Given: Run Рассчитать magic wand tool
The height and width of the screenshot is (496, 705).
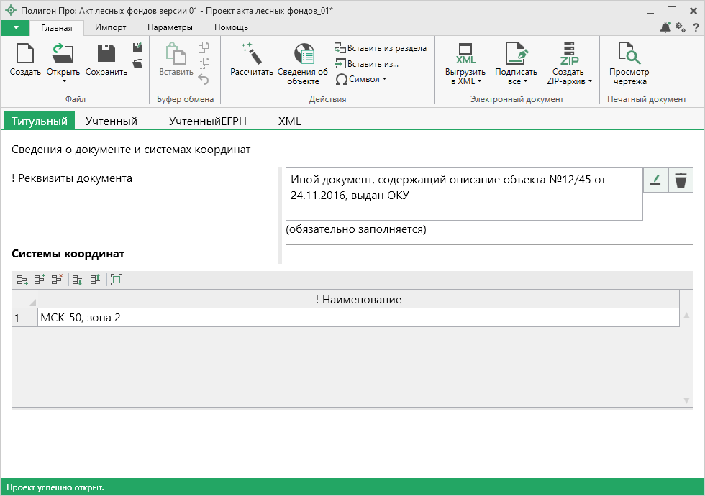Looking at the screenshot, I should (251, 55).
